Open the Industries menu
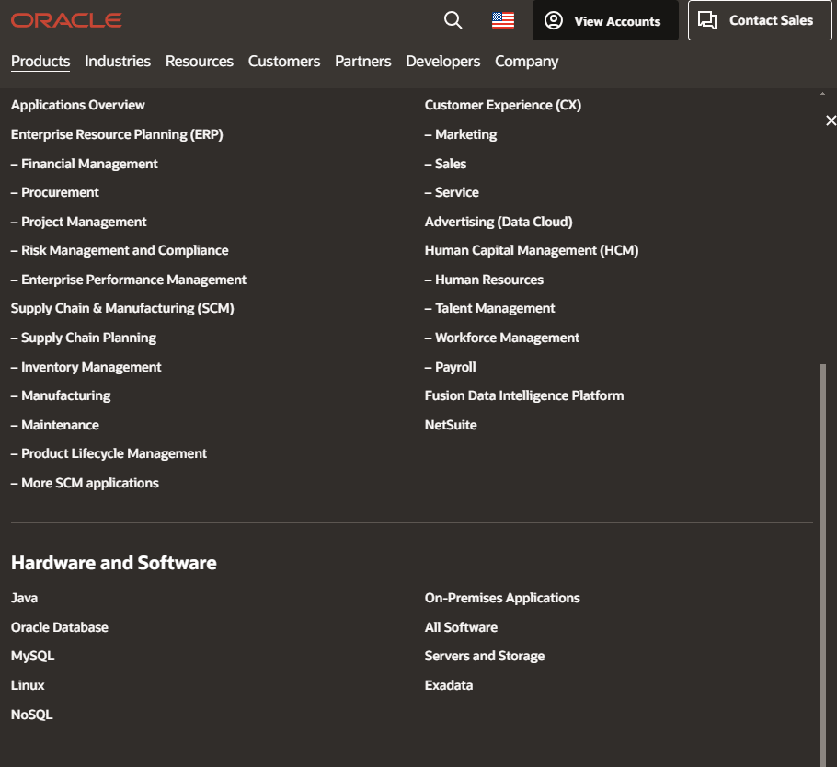 pos(118,62)
